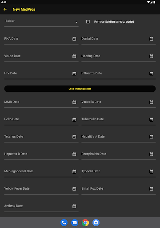This screenshot has width=160, height=228.
Task: Open the Camera app in dock
Action: [x=96, y=223]
